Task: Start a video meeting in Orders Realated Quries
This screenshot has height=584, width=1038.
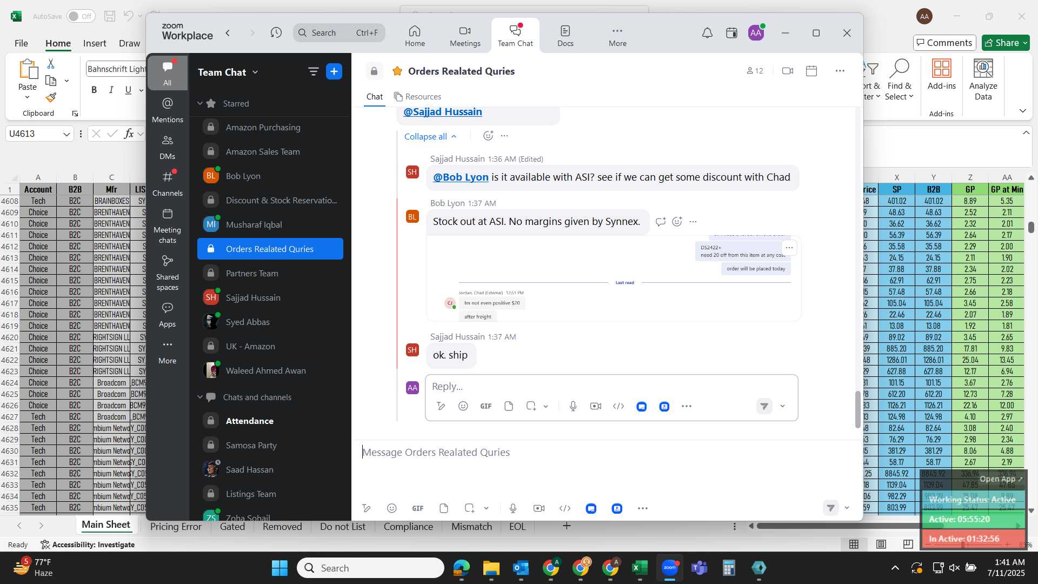Action: (x=788, y=71)
